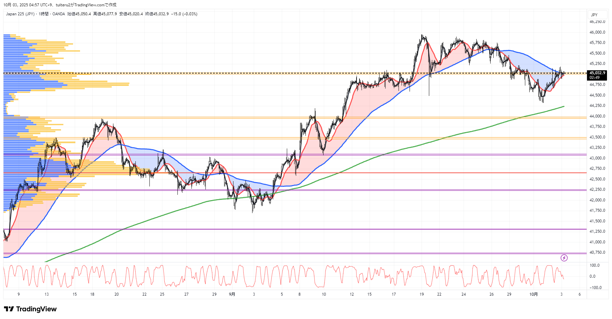Click the TradingView wordmark text
This screenshot has height=319, width=612.
click(36, 309)
